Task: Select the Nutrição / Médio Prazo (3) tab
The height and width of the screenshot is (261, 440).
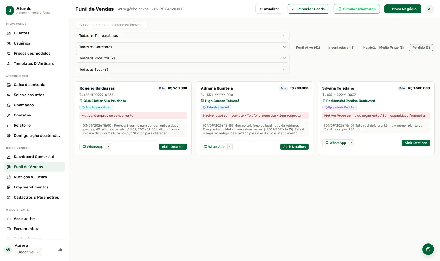Action: coord(383,48)
